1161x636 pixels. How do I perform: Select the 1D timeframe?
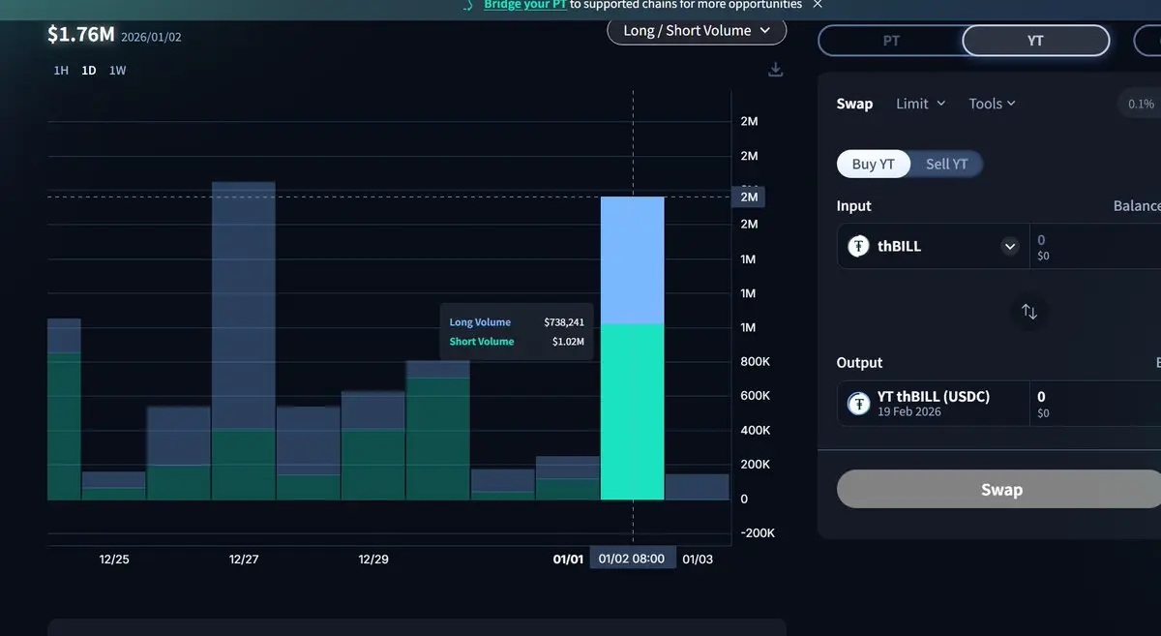[x=89, y=71]
